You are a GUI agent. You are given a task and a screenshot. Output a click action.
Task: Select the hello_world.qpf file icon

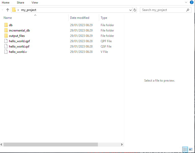click(x=6, y=41)
